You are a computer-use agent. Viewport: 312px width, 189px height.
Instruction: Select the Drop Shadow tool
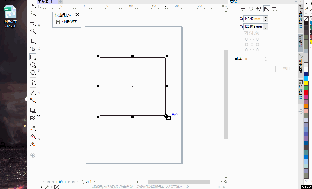pyautogui.click(x=33, y=111)
